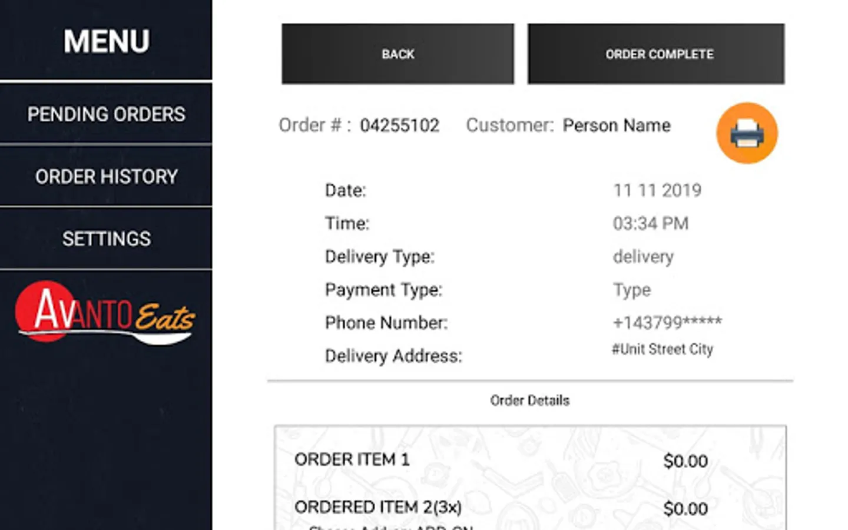Select the ORDER ITEM 1 row
Screen dimensions: 848x530
coord(352,459)
